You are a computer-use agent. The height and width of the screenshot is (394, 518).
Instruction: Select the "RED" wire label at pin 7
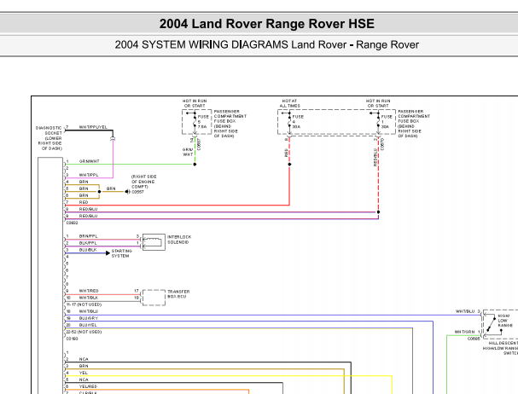(84, 202)
